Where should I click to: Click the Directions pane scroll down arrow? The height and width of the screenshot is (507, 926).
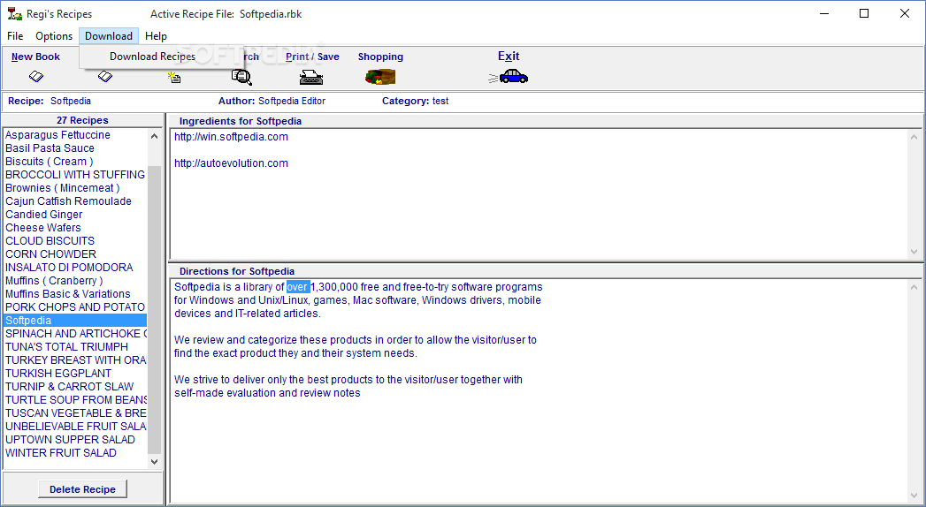915,496
